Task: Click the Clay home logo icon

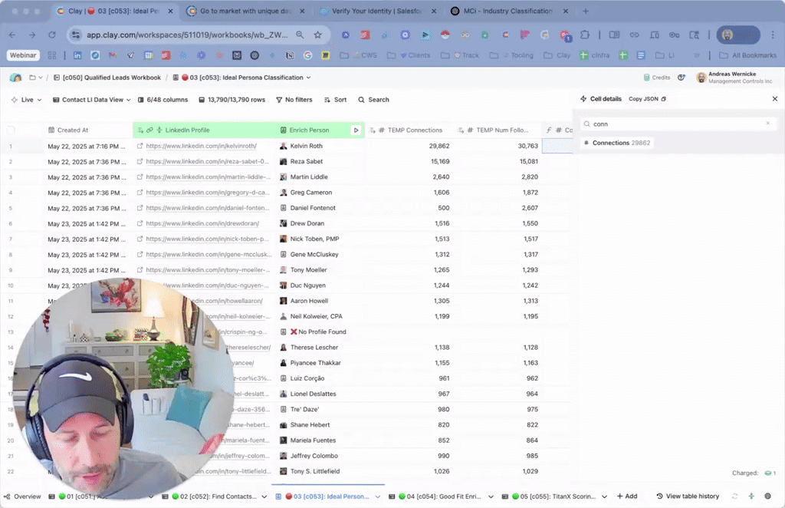Action: [15, 78]
